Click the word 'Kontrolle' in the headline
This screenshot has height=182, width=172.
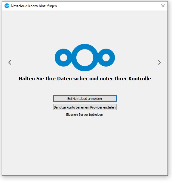[140, 79]
